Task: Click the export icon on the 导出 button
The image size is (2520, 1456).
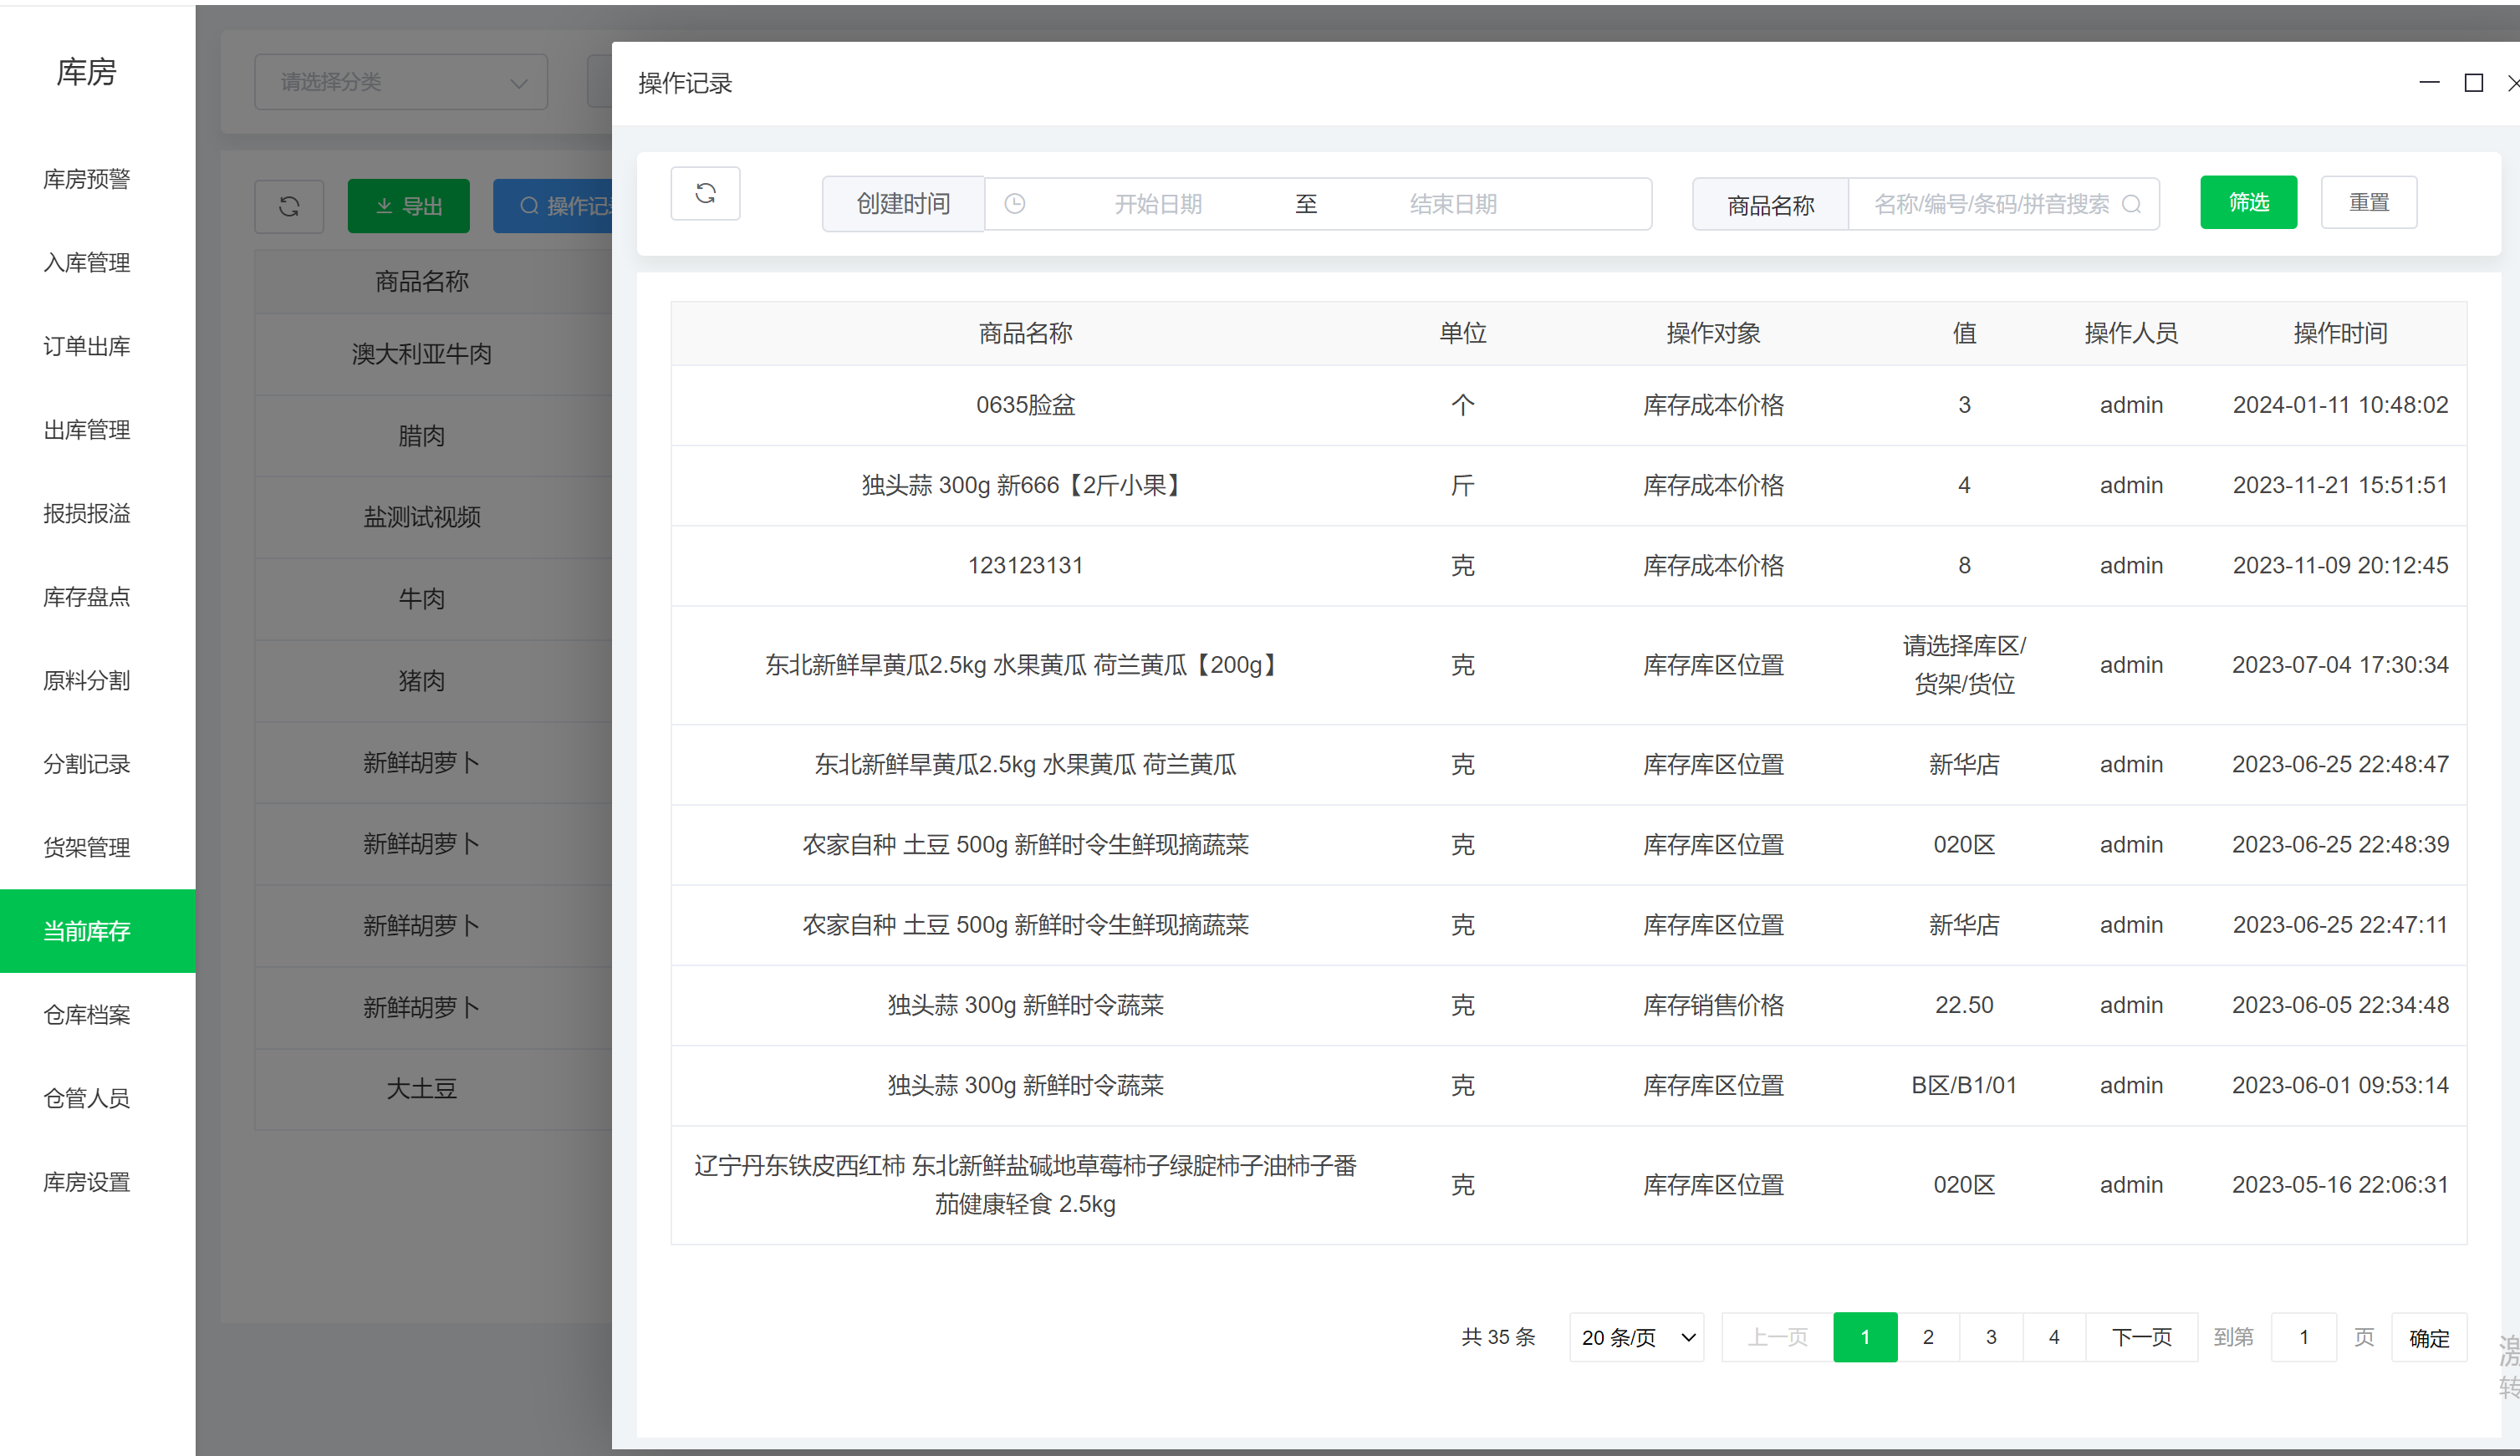Action: 384,205
